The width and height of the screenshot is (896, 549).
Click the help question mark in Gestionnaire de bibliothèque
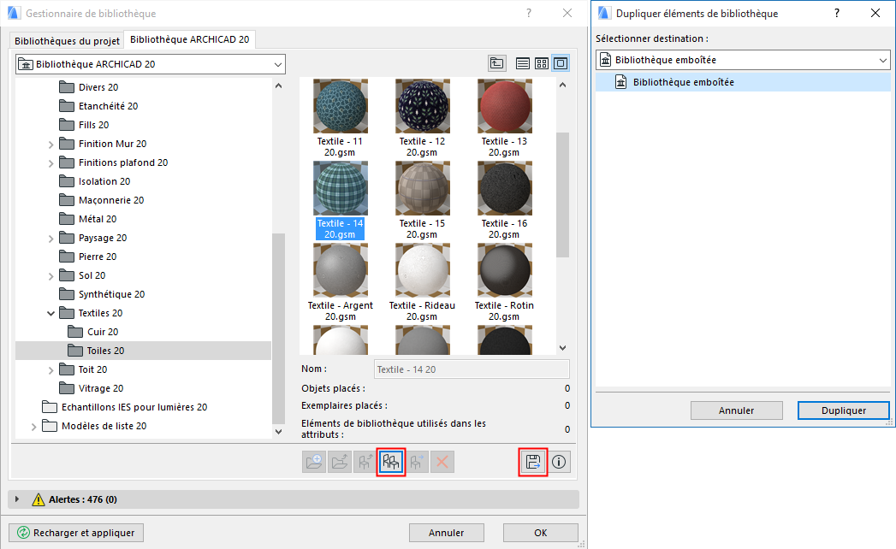point(529,13)
